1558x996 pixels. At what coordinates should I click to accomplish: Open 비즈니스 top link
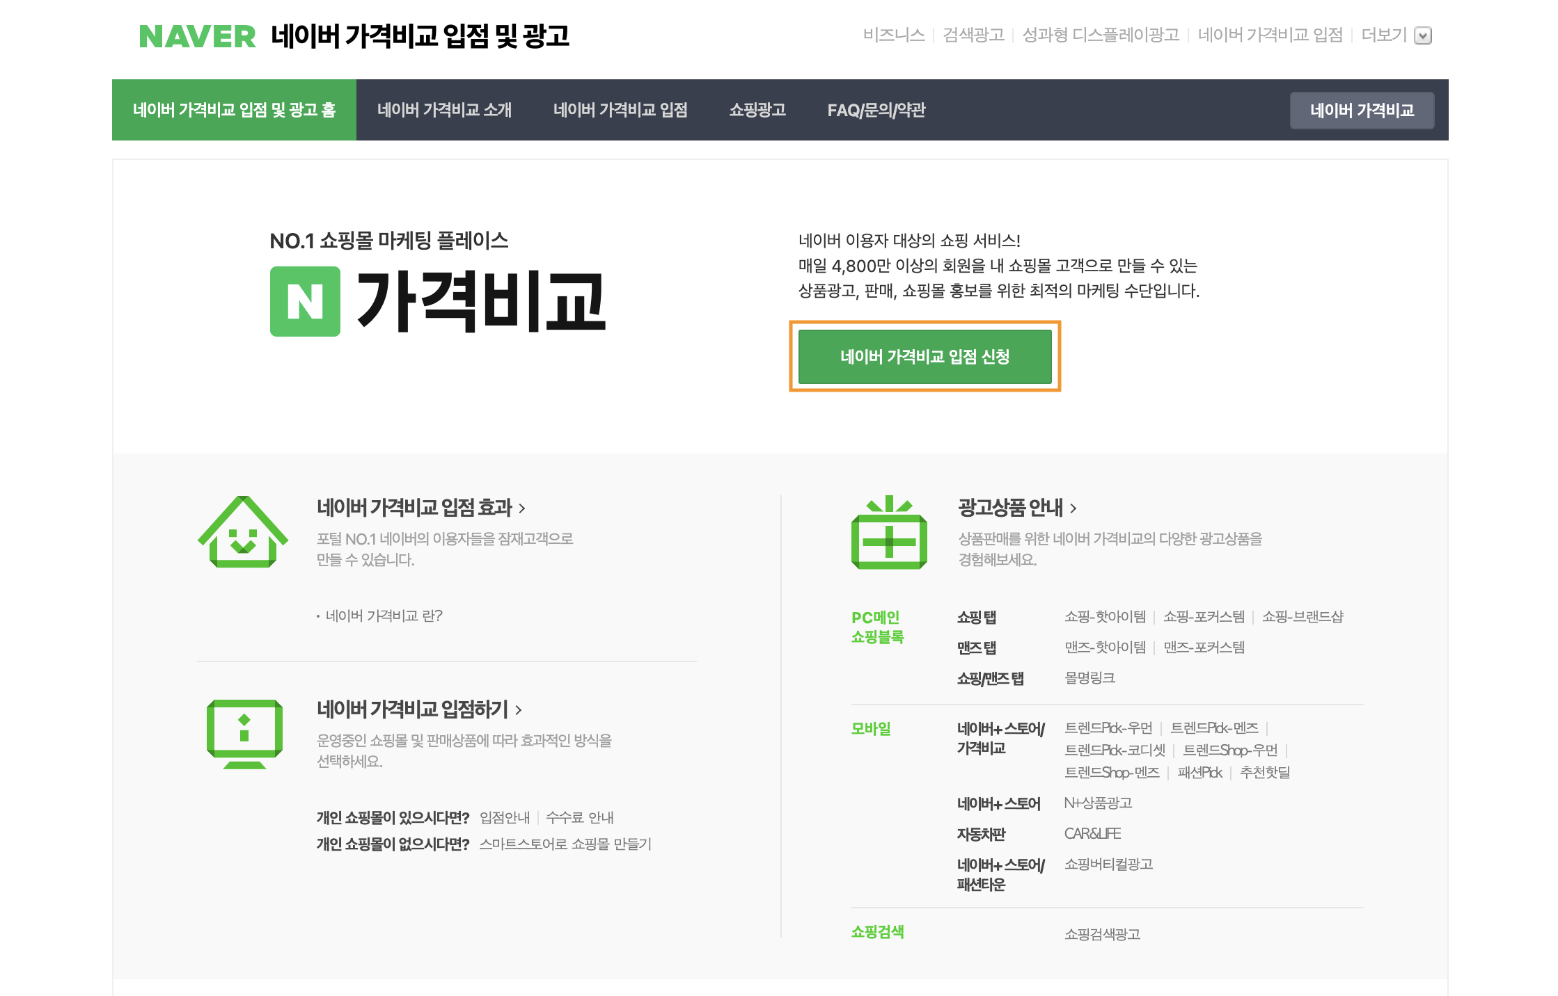click(894, 35)
